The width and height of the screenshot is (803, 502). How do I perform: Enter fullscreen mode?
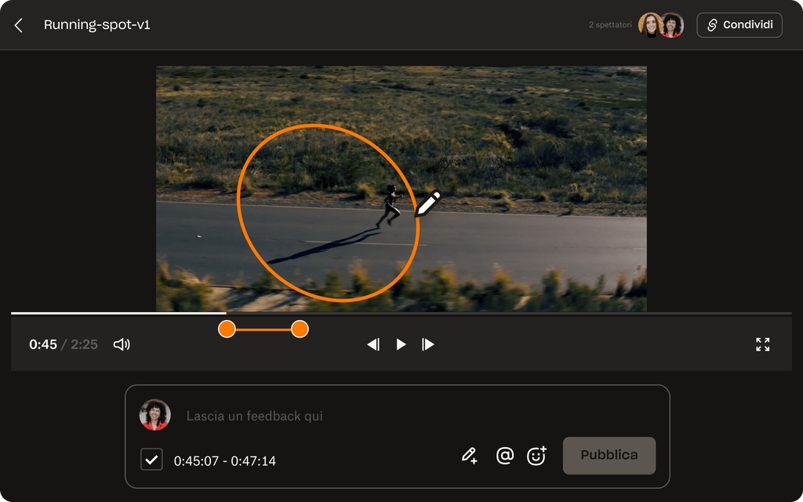762,344
